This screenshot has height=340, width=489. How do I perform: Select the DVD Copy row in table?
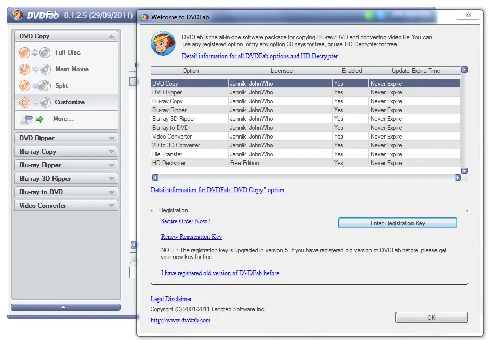pyautogui.click(x=306, y=84)
